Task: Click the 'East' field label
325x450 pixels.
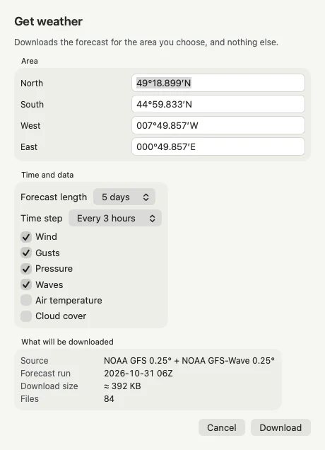Action: pos(29,147)
